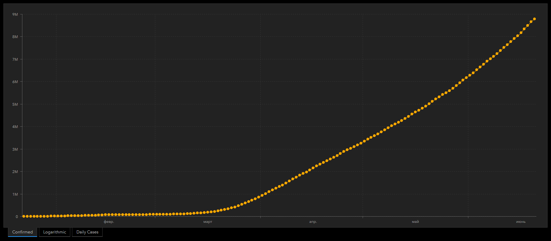Image resolution: width=551 pixels, height=241 pixels.
Task: Select the 6M y-axis label
Action: [15, 82]
